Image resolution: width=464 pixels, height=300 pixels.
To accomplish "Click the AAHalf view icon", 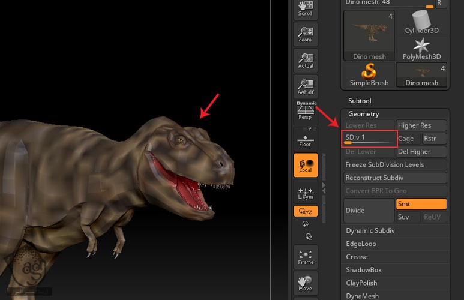I will (x=305, y=87).
